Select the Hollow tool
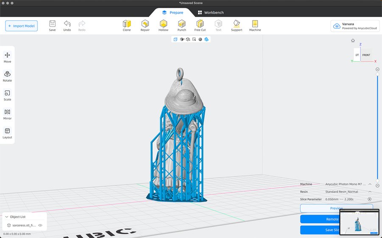This screenshot has height=238, width=382. (163, 25)
